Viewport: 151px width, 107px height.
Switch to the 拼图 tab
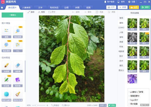pyautogui.click(x=77, y=8)
